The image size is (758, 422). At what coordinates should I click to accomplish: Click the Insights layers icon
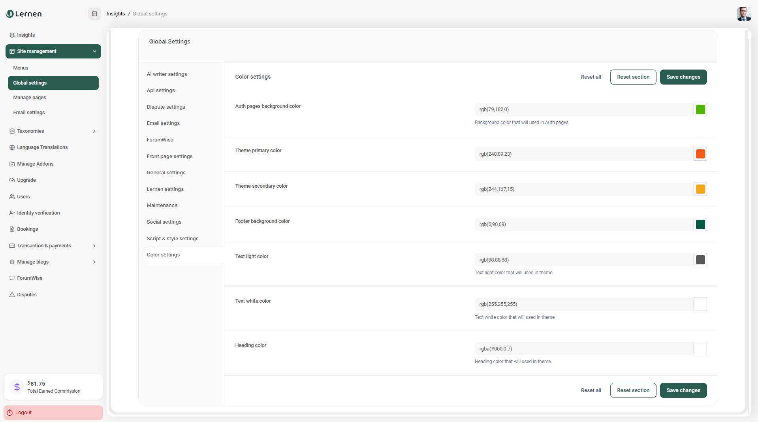(x=12, y=35)
